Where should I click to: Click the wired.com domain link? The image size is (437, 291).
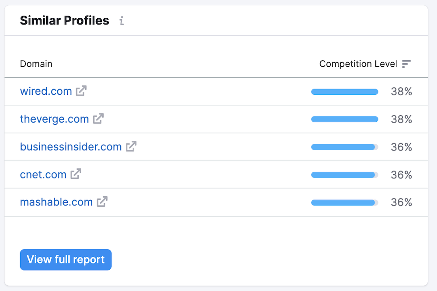[46, 91]
